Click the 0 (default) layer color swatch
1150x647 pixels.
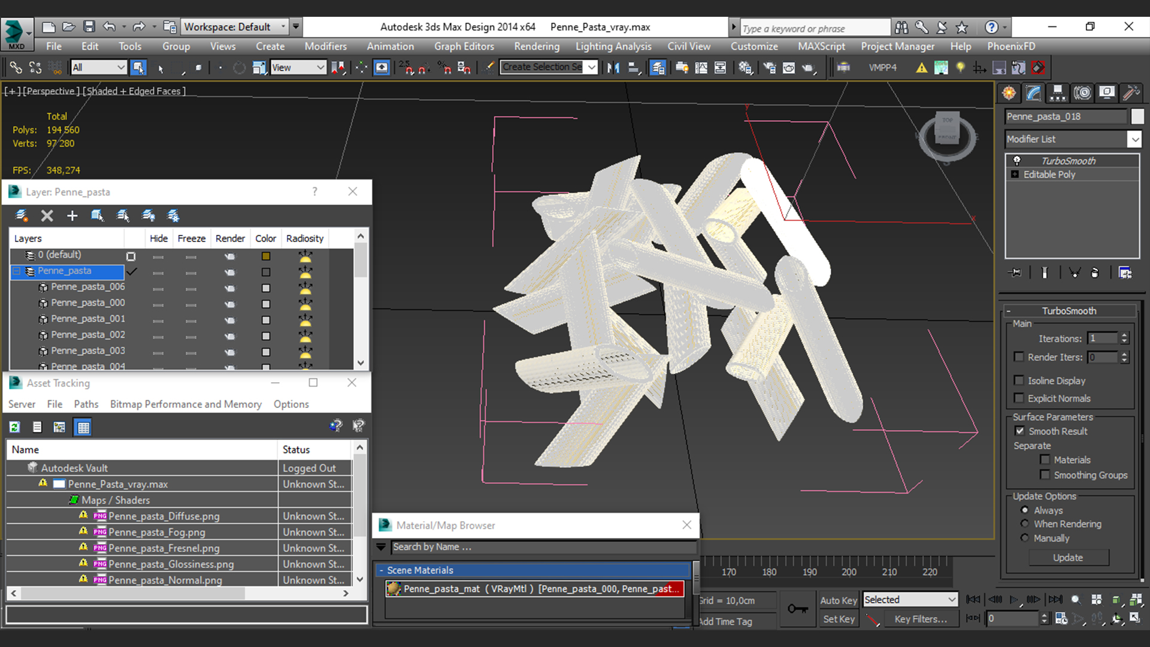266,256
